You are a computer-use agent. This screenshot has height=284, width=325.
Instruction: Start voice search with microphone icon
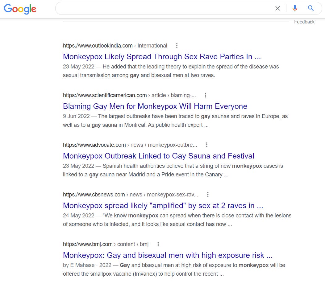pos(295,8)
